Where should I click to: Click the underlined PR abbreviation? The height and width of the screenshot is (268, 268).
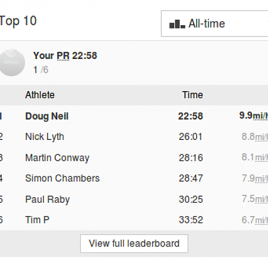pos(63,56)
